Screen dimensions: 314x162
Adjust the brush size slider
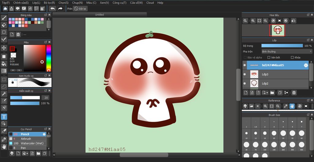25,98
